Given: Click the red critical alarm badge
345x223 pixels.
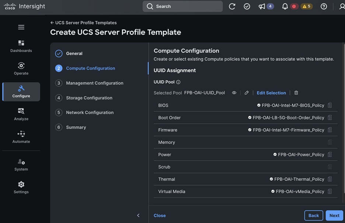Looking at the screenshot, I should pos(294,6).
